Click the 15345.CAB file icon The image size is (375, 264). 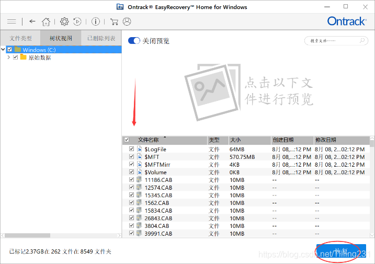click(139, 195)
